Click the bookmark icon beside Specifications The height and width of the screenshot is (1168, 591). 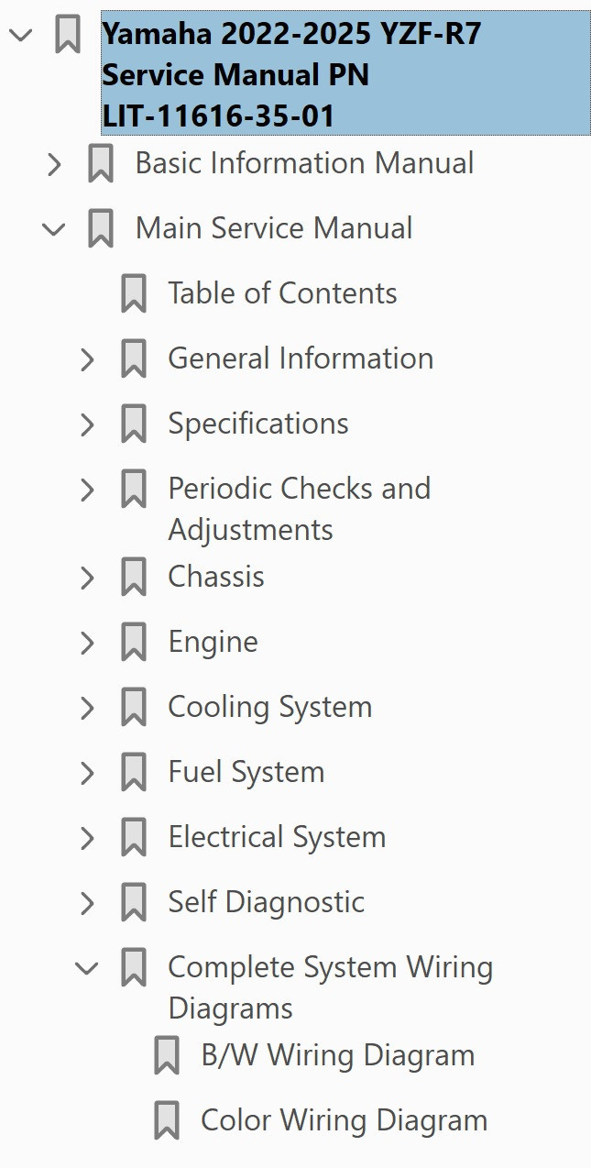click(135, 424)
